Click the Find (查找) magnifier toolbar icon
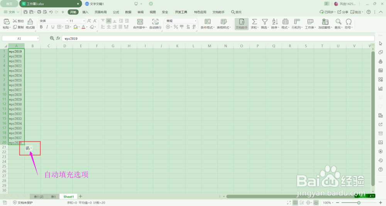Image resolution: width=386 pixels, height=206 pixels. (x=338, y=22)
